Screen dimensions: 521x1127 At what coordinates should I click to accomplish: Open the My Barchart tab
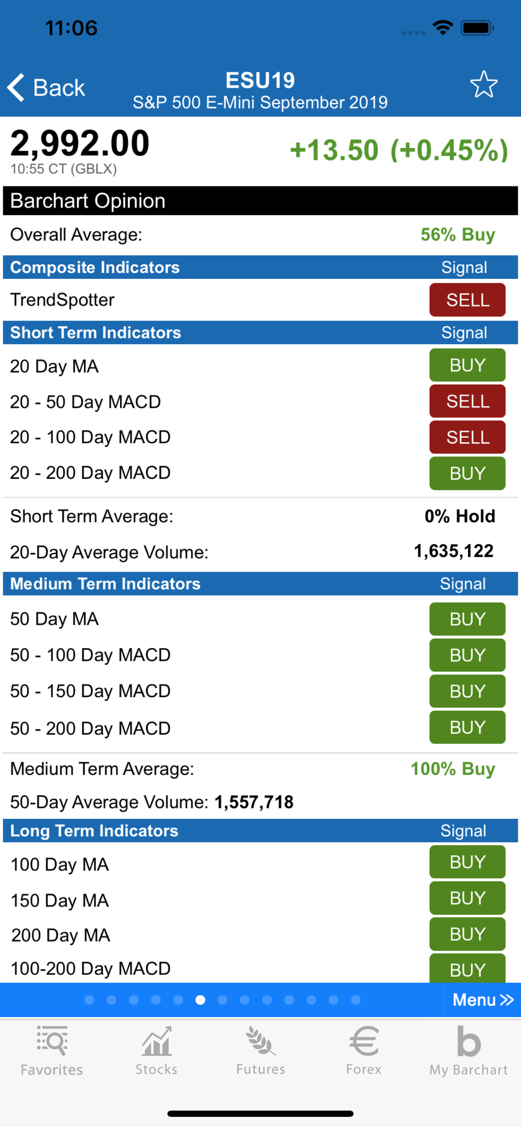click(x=469, y=1051)
